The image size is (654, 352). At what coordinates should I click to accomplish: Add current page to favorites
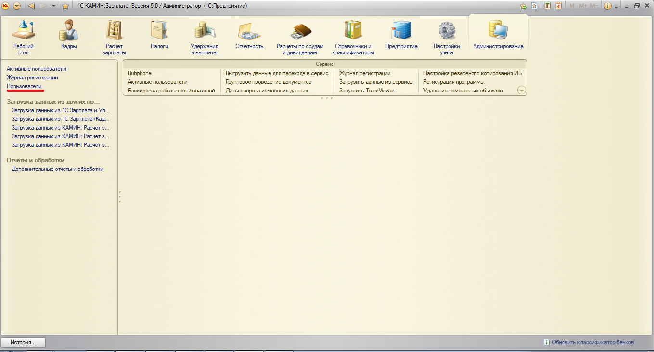(523, 6)
